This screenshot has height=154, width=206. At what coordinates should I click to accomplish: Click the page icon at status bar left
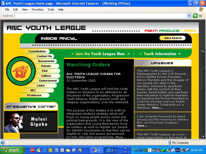[2, 142]
